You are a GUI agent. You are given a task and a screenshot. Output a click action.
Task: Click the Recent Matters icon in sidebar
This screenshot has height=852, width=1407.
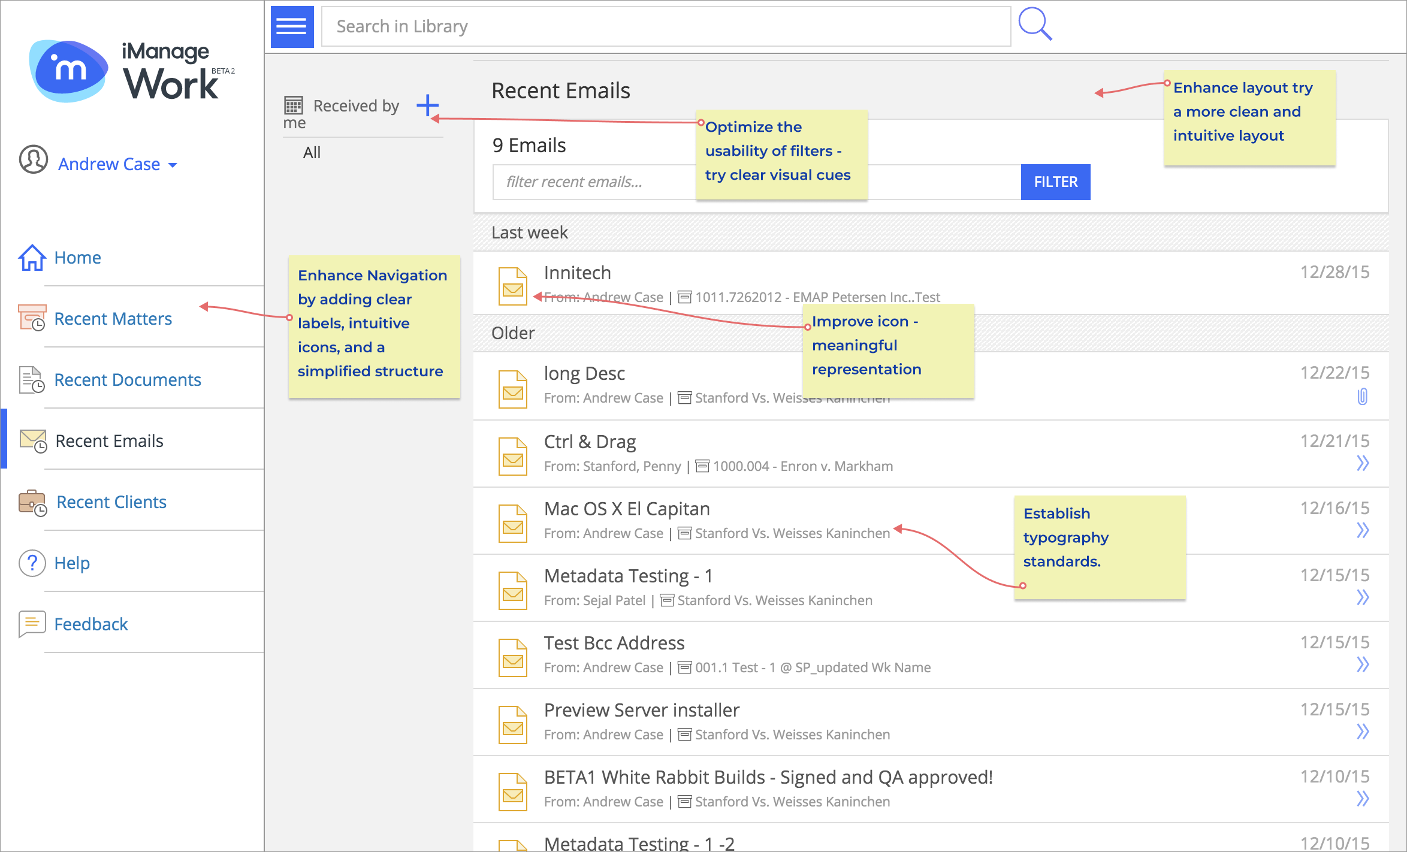(x=32, y=318)
